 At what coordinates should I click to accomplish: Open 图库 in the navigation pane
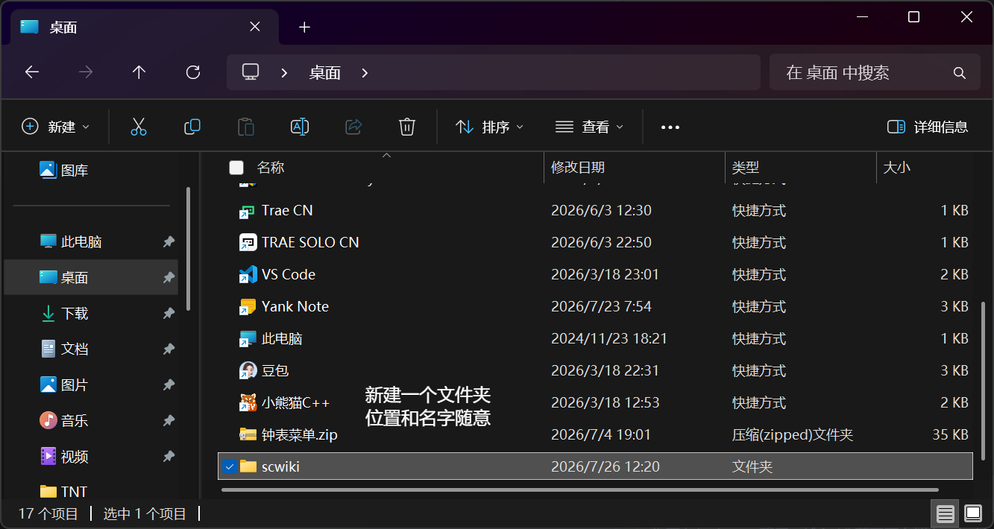point(64,171)
